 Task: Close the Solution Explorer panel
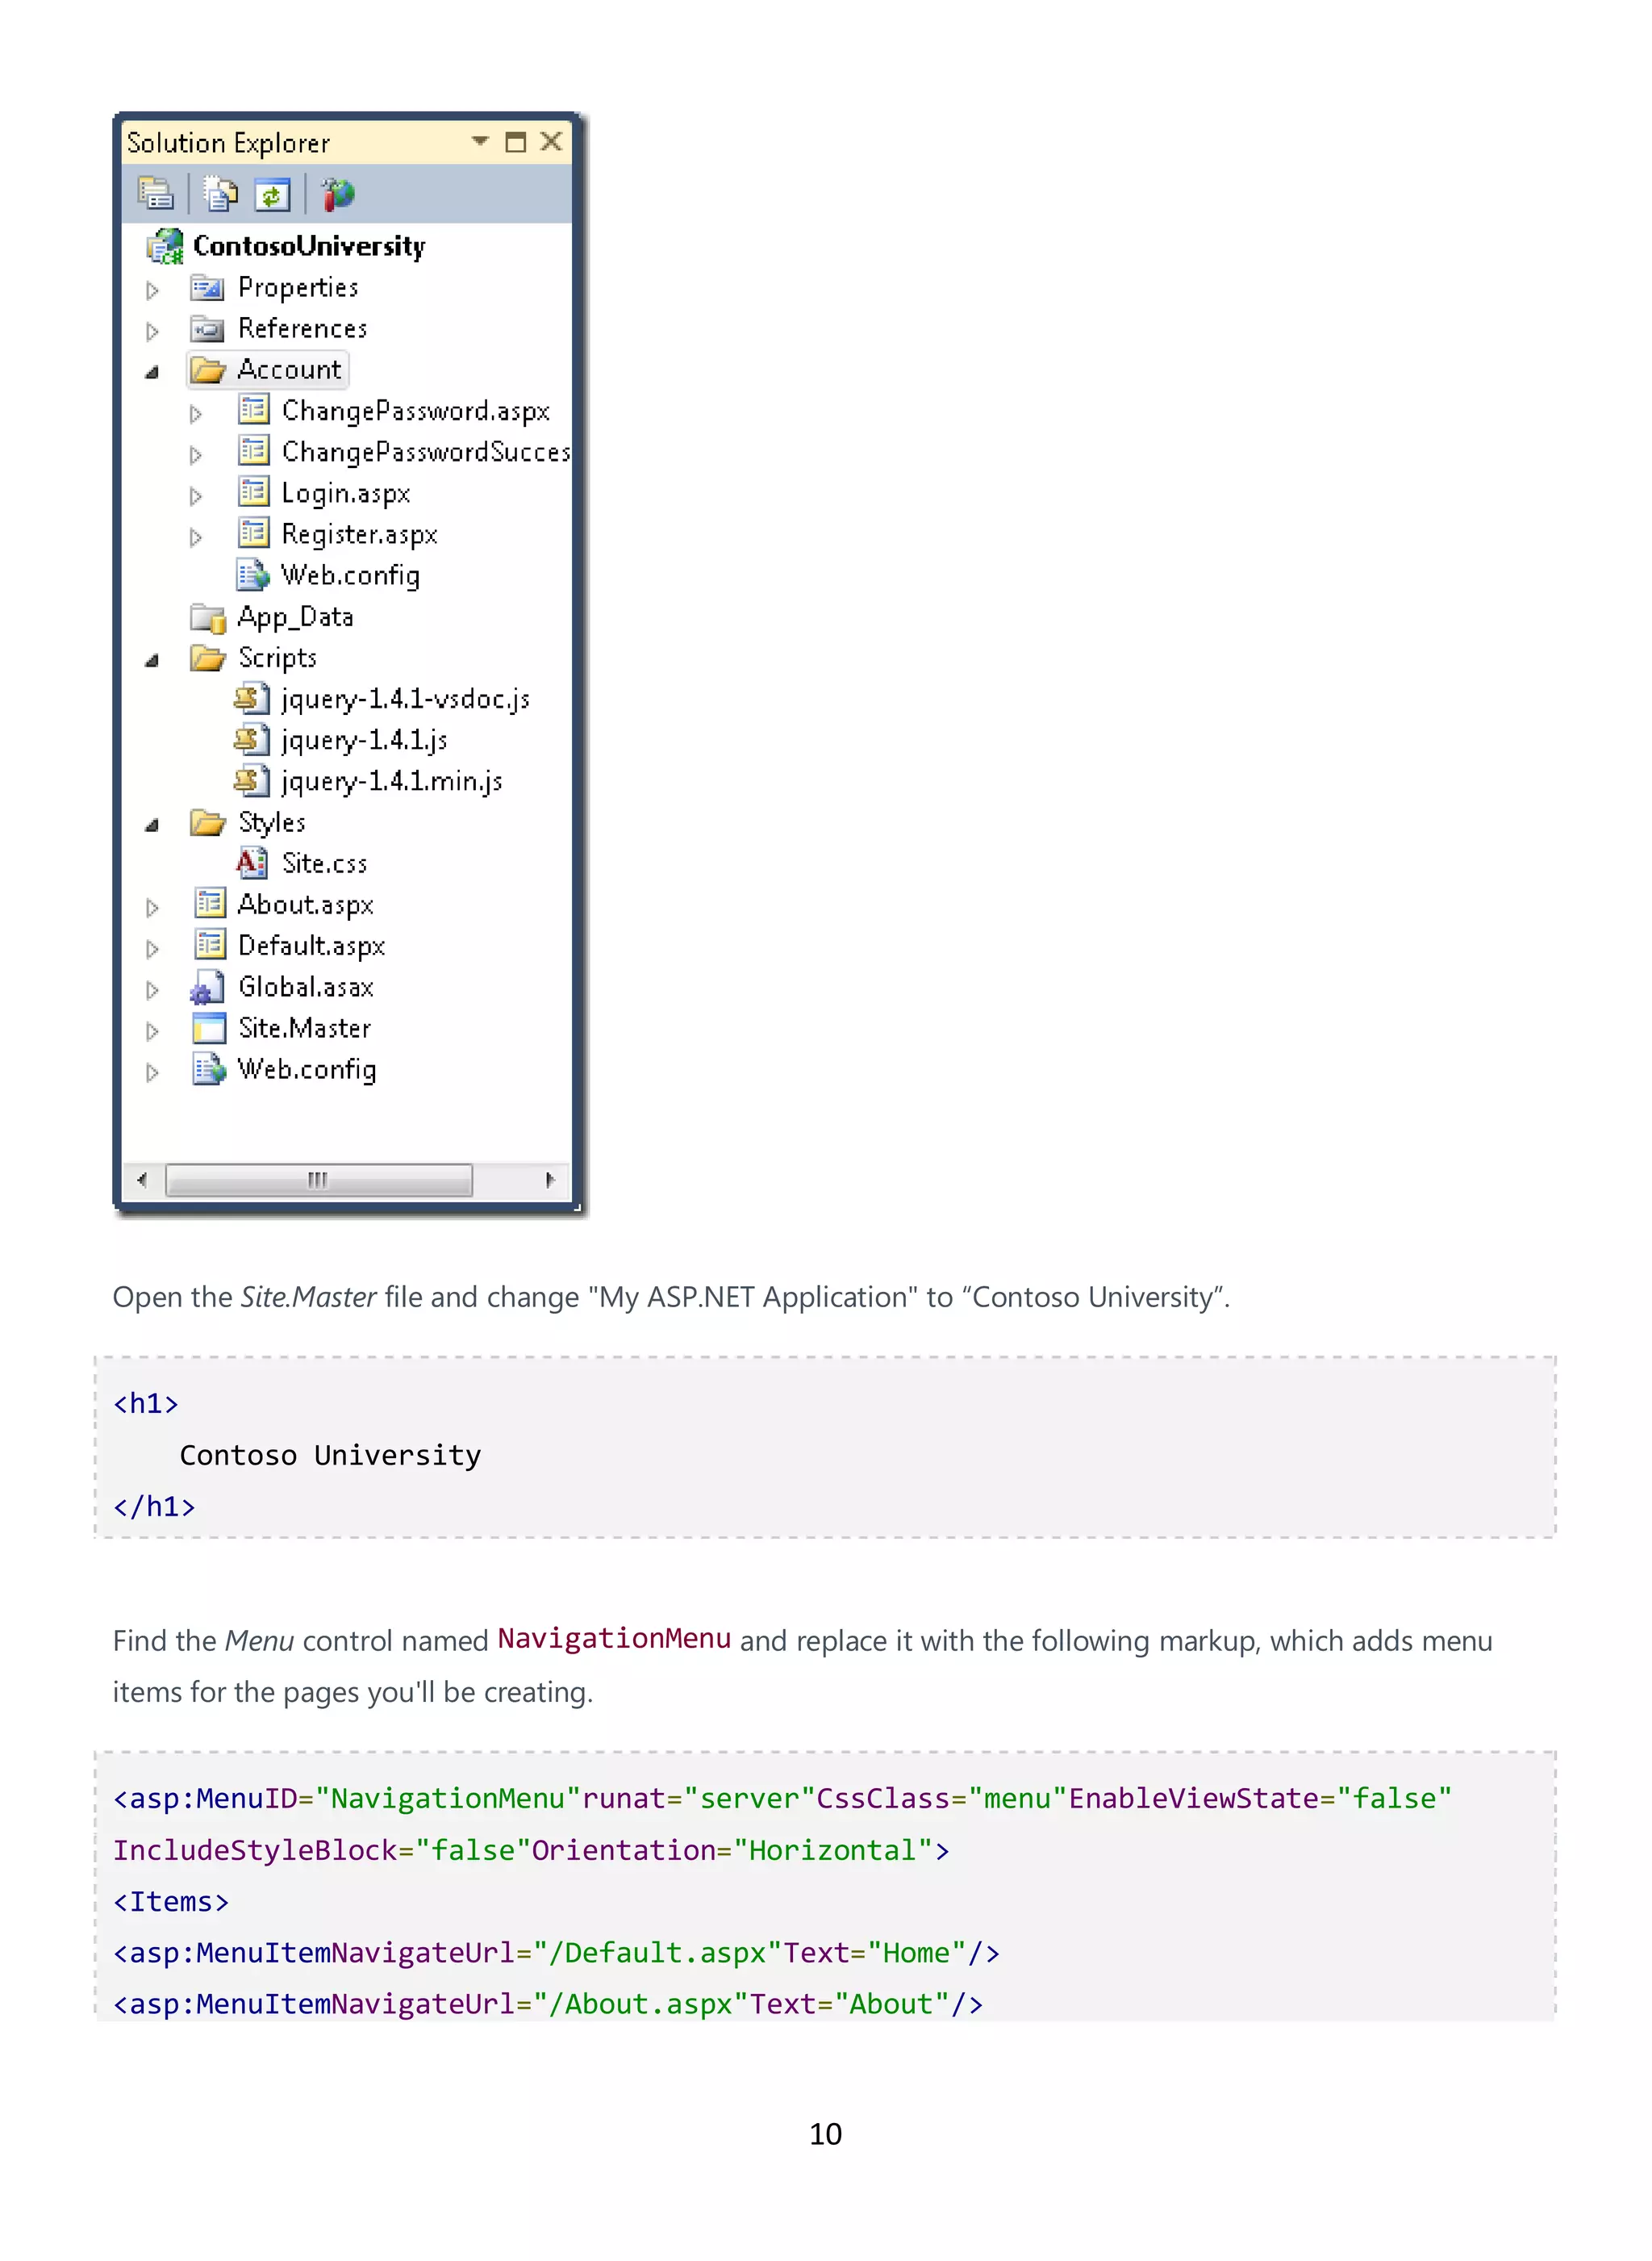point(551,141)
